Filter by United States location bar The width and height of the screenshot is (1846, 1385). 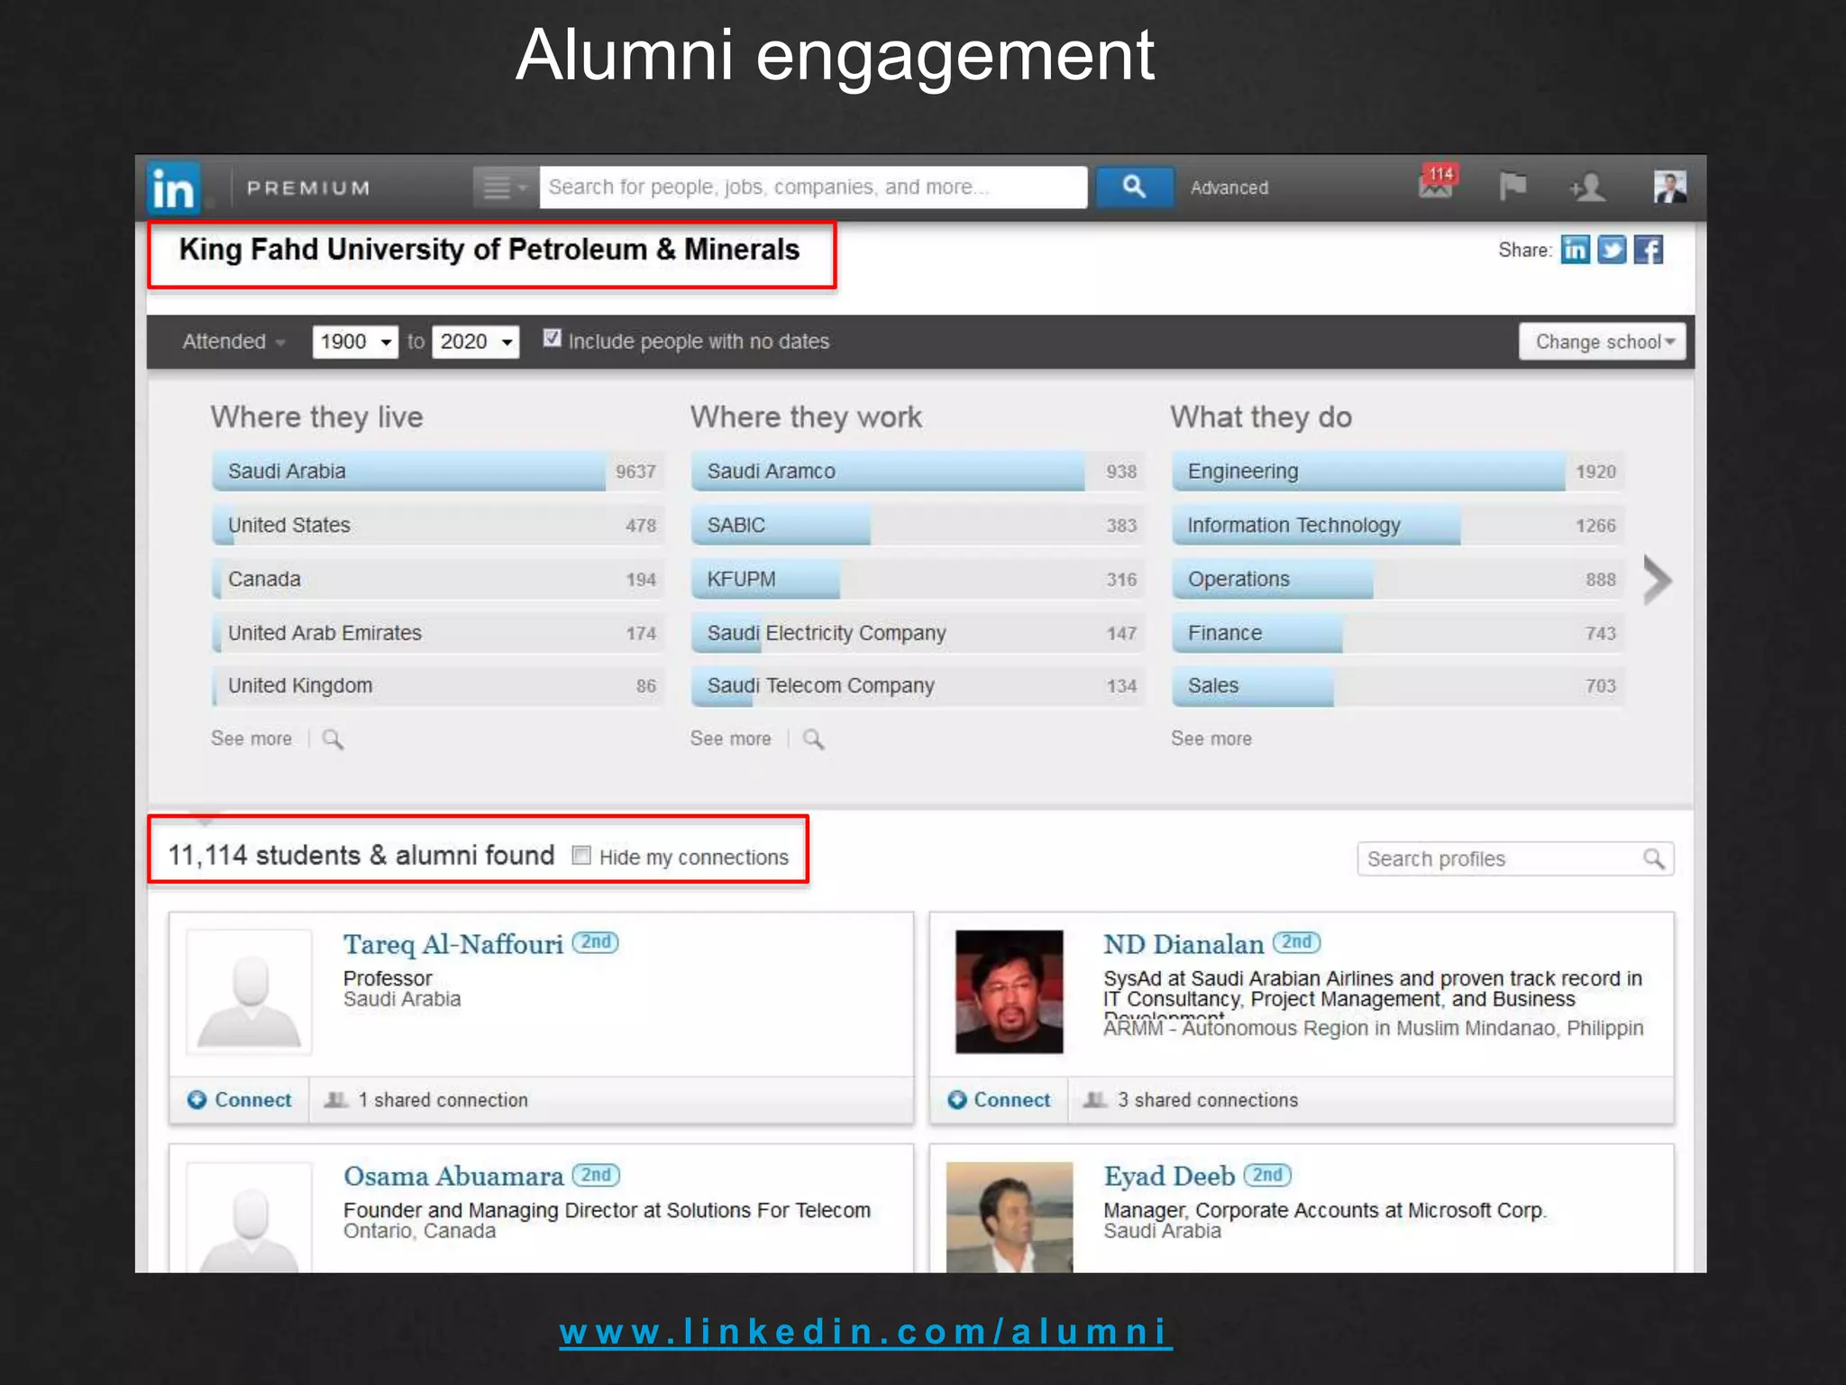[x=438, y=525]
